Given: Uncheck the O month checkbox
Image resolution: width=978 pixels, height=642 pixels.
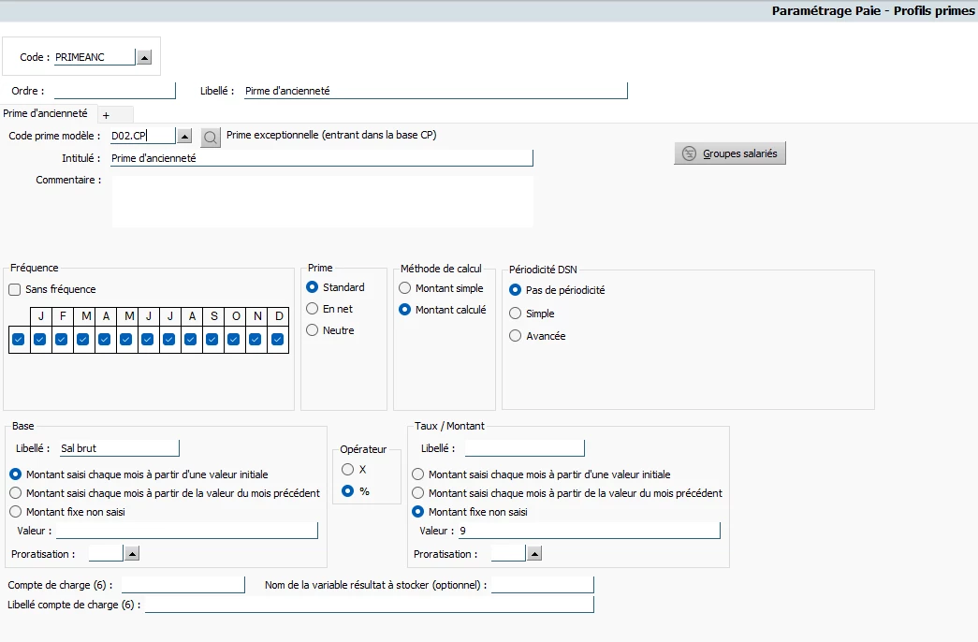Looking at the screenshot, I should [x=233, y=340].
